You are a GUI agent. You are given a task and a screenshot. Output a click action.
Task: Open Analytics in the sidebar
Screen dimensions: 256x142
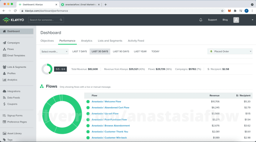click(x=10, y=80)
